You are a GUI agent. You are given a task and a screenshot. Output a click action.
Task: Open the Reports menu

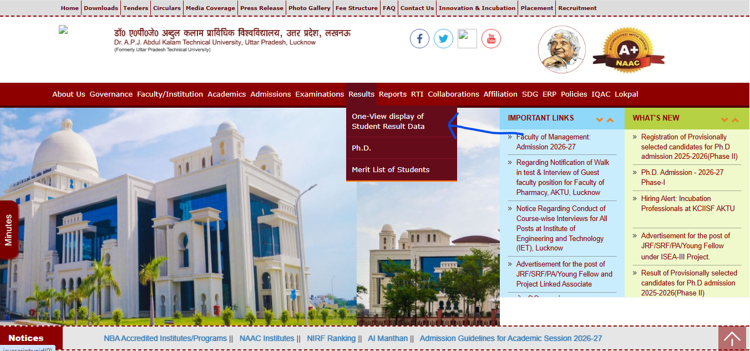point(393,94)
